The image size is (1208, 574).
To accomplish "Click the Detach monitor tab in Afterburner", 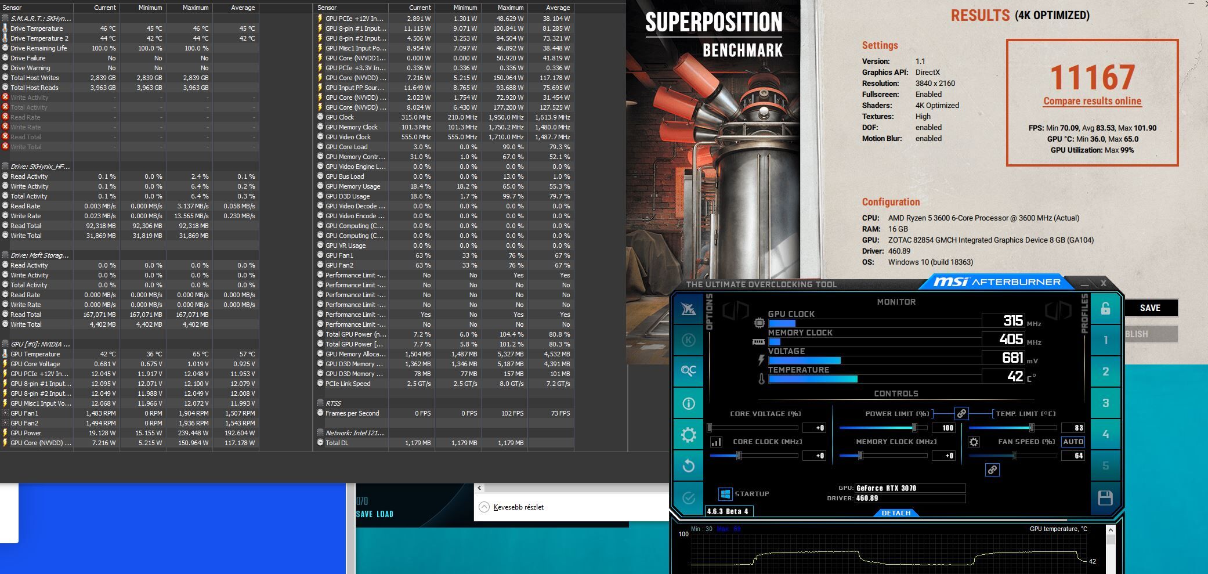I will 896,513.
